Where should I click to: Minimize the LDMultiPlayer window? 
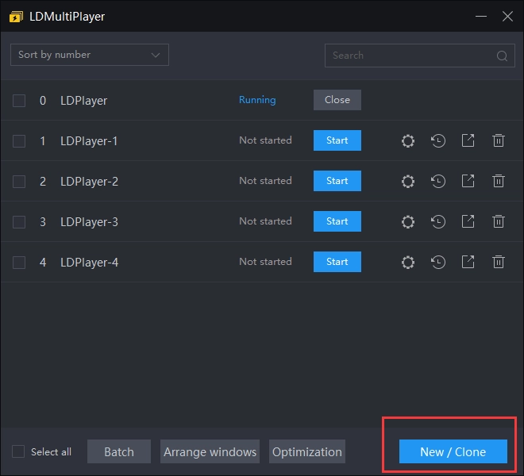tap(481, 16)
